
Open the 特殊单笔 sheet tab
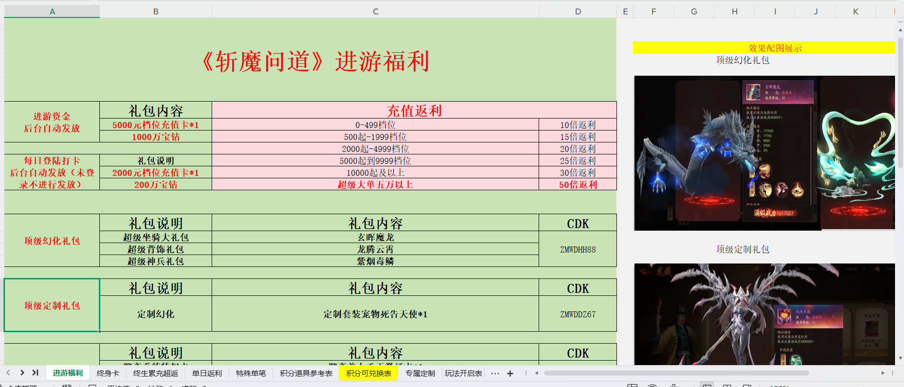251,373
